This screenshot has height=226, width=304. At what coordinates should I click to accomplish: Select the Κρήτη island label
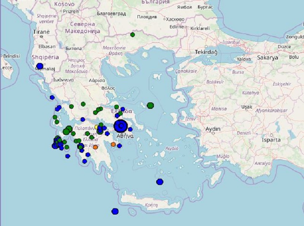(x=151, y=204)
